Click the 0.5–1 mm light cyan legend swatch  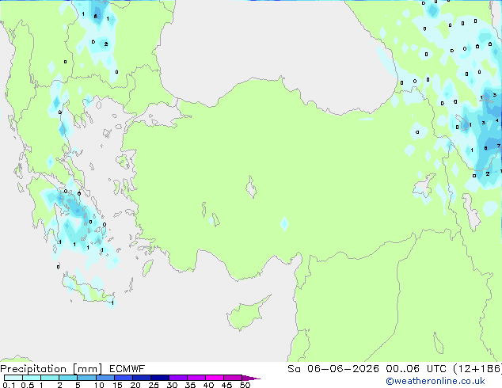(x=32, y=378)
